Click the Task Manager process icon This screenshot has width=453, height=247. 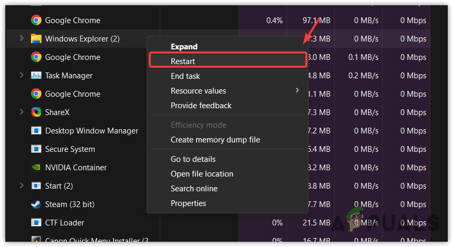[36, 76]
